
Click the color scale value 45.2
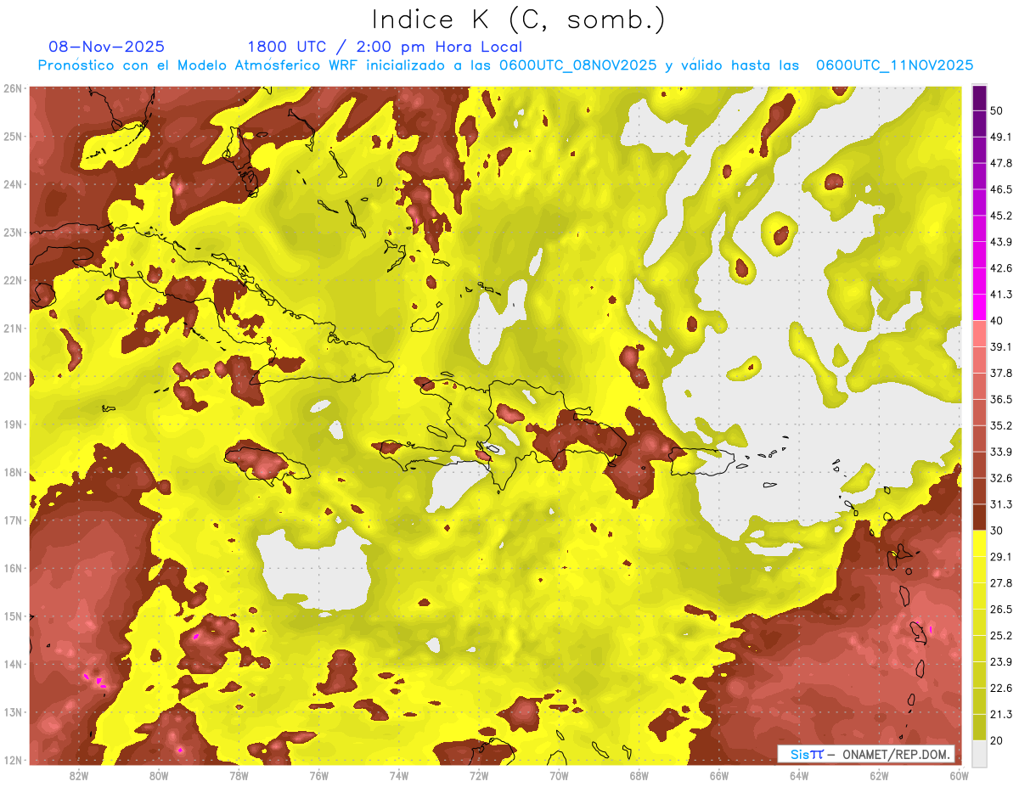pos(1001,216)
